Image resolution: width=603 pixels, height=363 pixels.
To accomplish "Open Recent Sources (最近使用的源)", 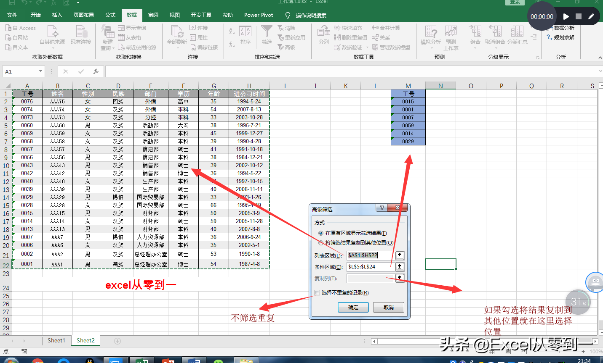I will 137,47.
